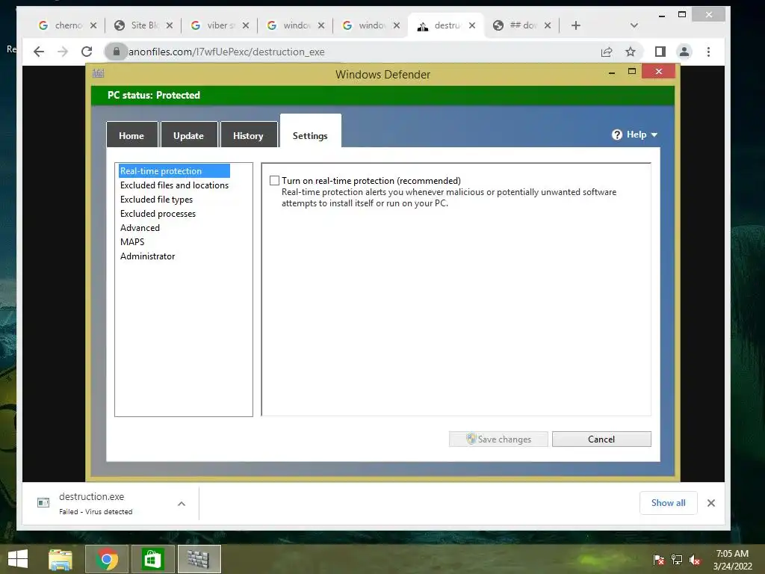Click destruction.exe download file icon
This screenshot has height=574, width=765.
(x=43, y=502)
